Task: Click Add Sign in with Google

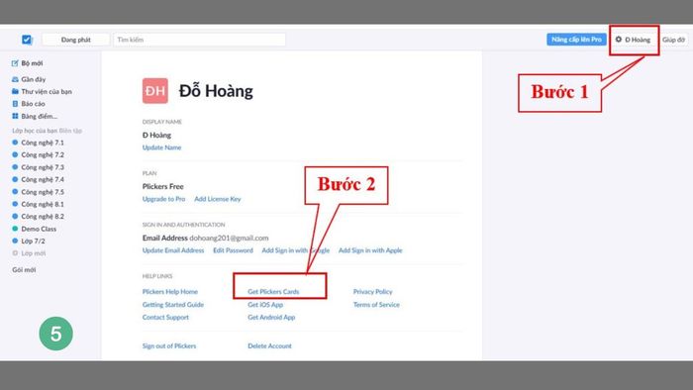Action: coord(296,250)
